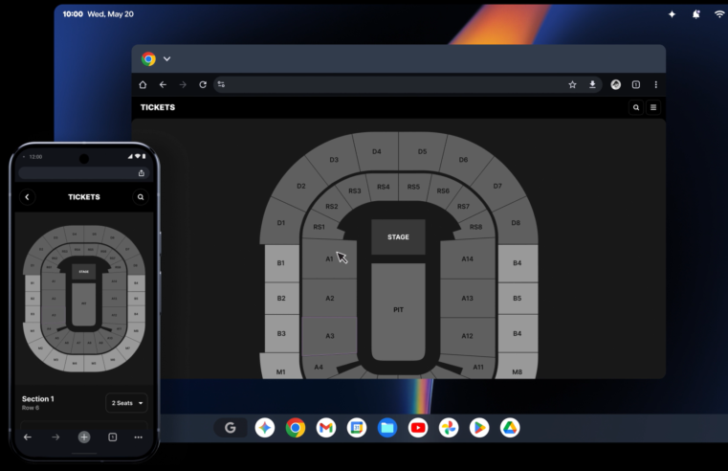Select section RS4 on desktop seat map
Image resolution: width=728 pixels, height=471 pixels.
[x=383, y=187]
